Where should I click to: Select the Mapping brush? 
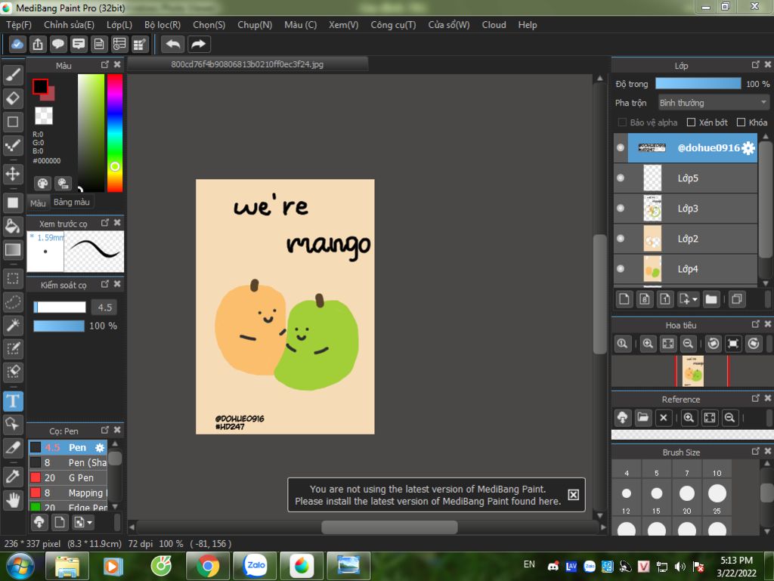tap(67, 493)
